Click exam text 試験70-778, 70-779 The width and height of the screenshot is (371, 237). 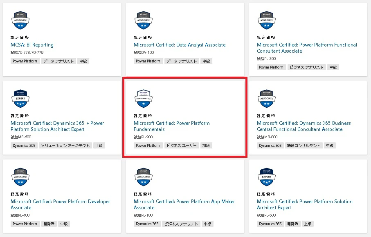(x=27, y=52)
